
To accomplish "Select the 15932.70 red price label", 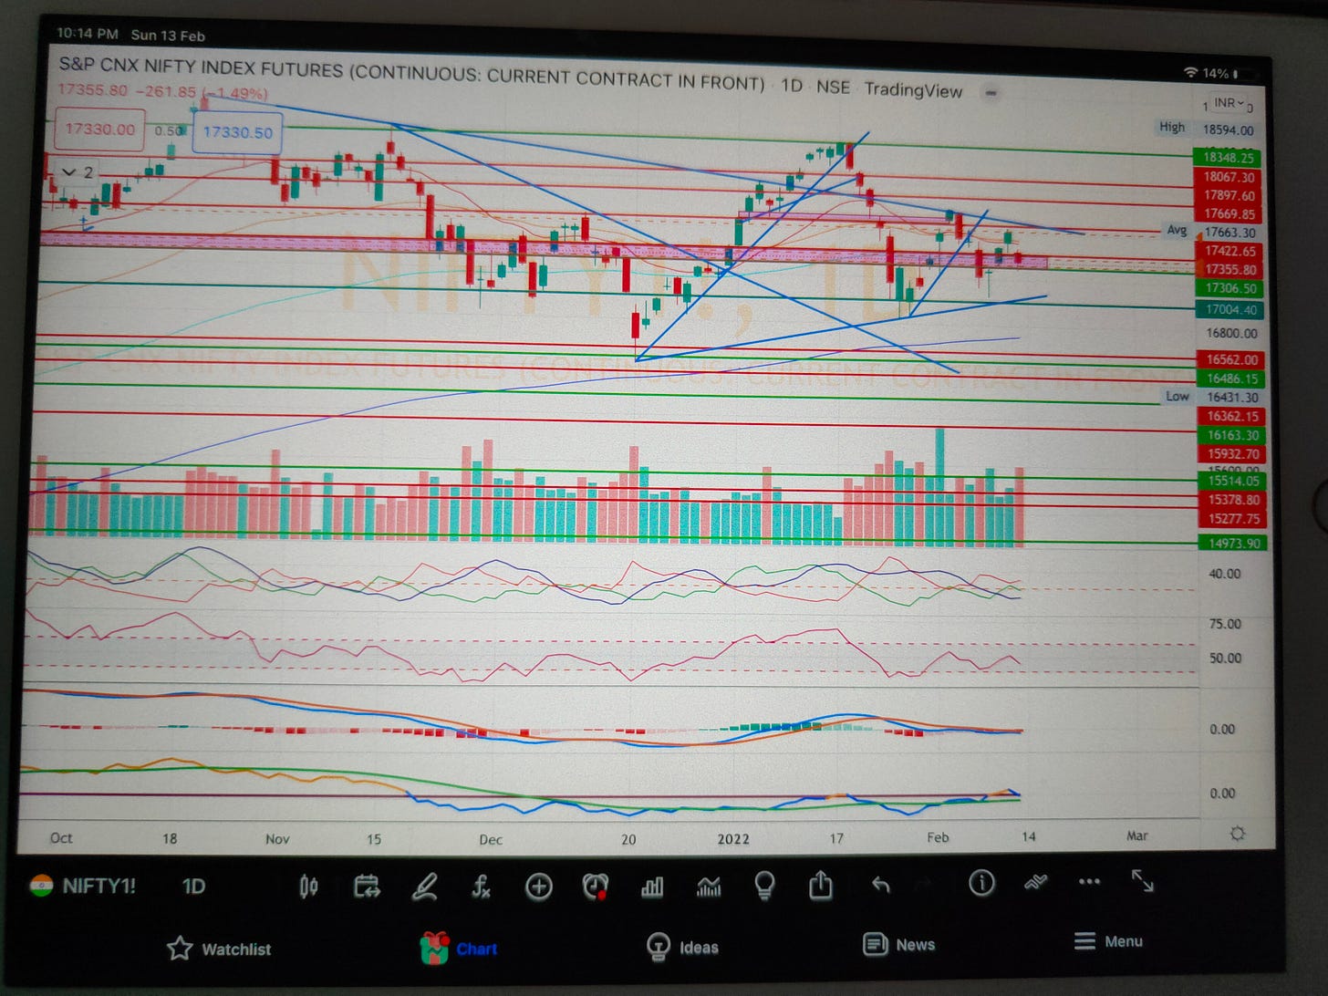I will [1232, 453].
